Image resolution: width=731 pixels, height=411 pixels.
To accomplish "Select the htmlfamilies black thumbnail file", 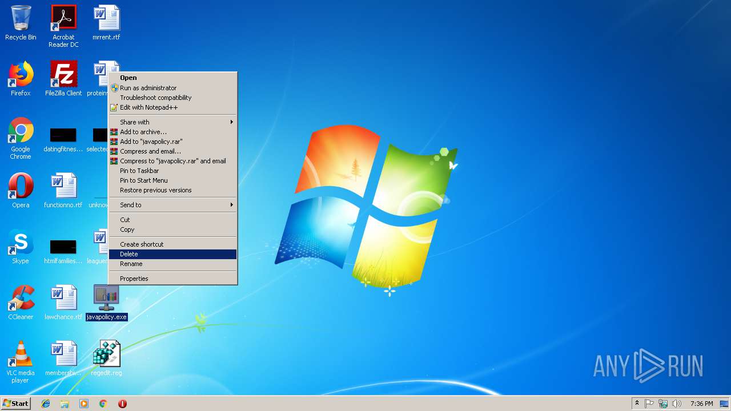I will tap(63, 252).
